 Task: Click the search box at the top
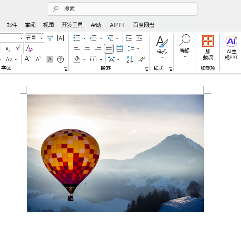[122, 9]
